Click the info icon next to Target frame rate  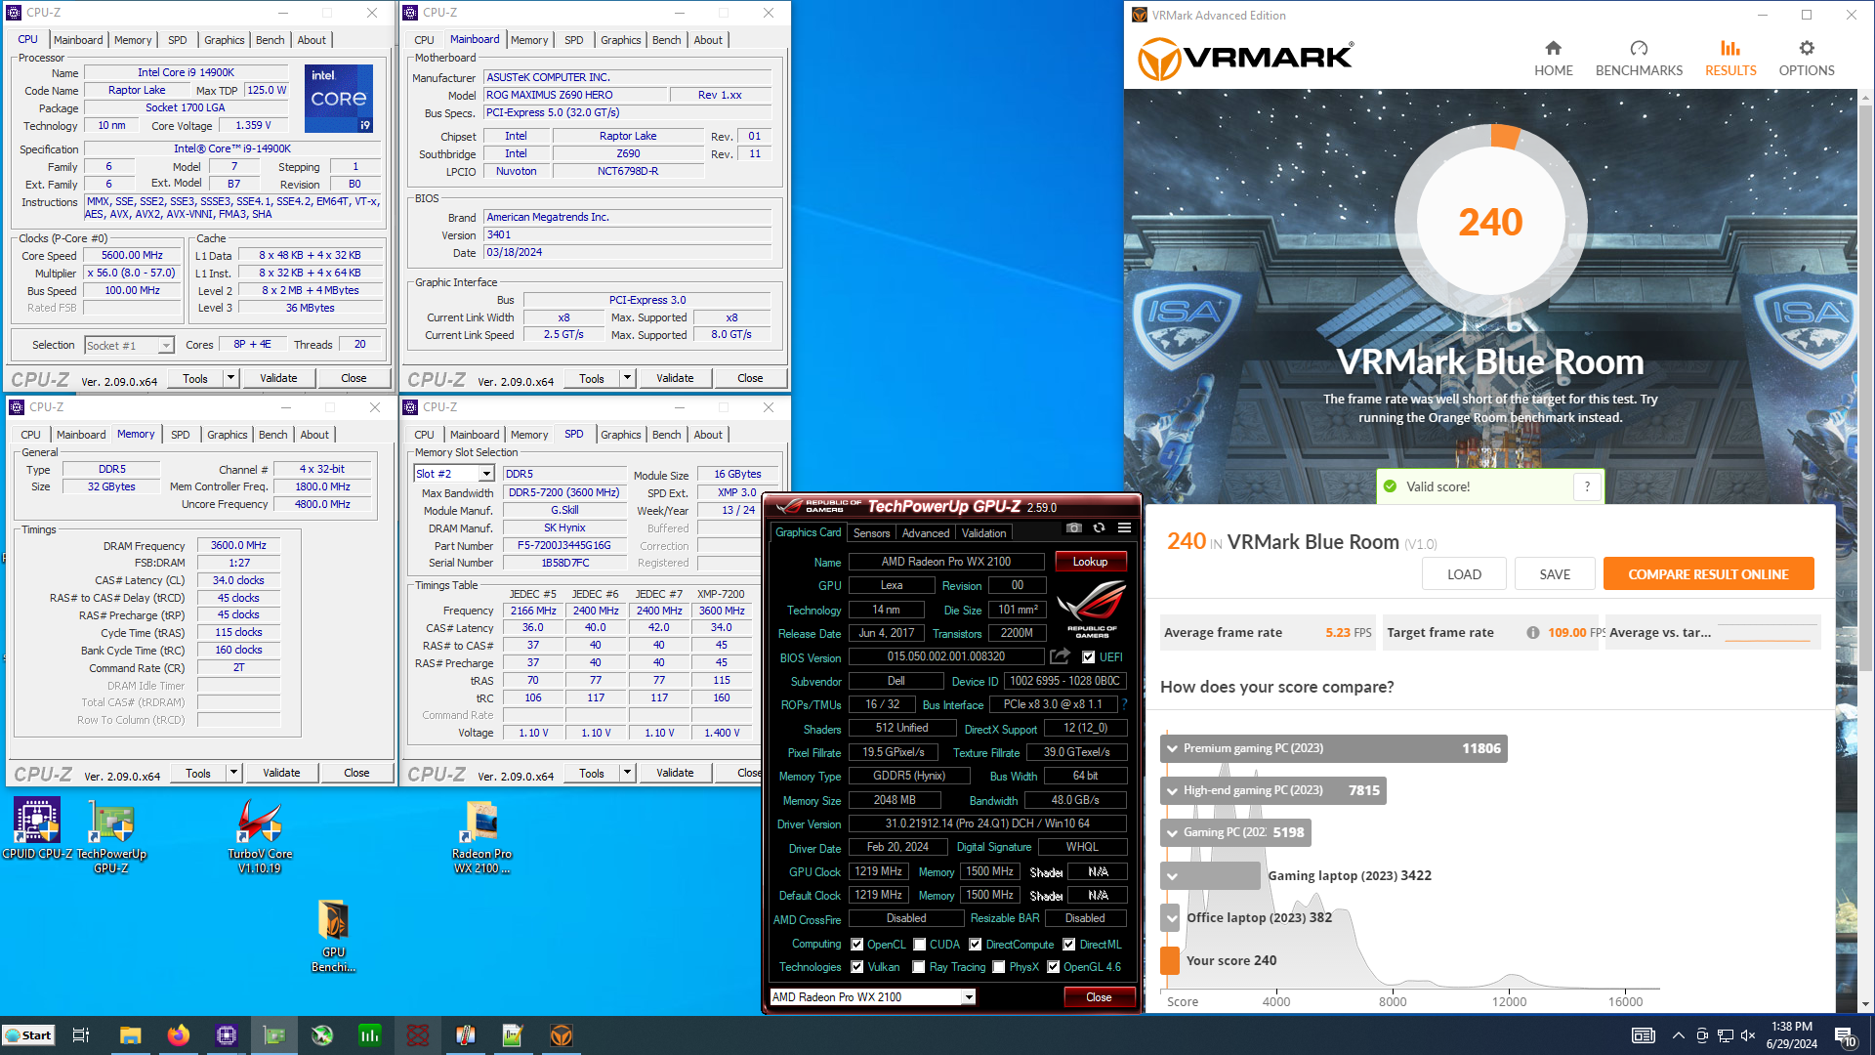(x=1532, y=632)
